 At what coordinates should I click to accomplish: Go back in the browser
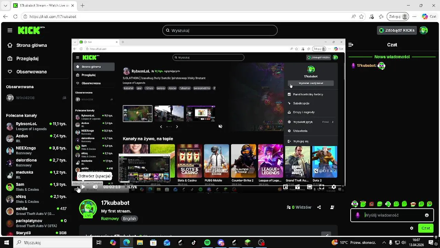click(x=5, y=17)
